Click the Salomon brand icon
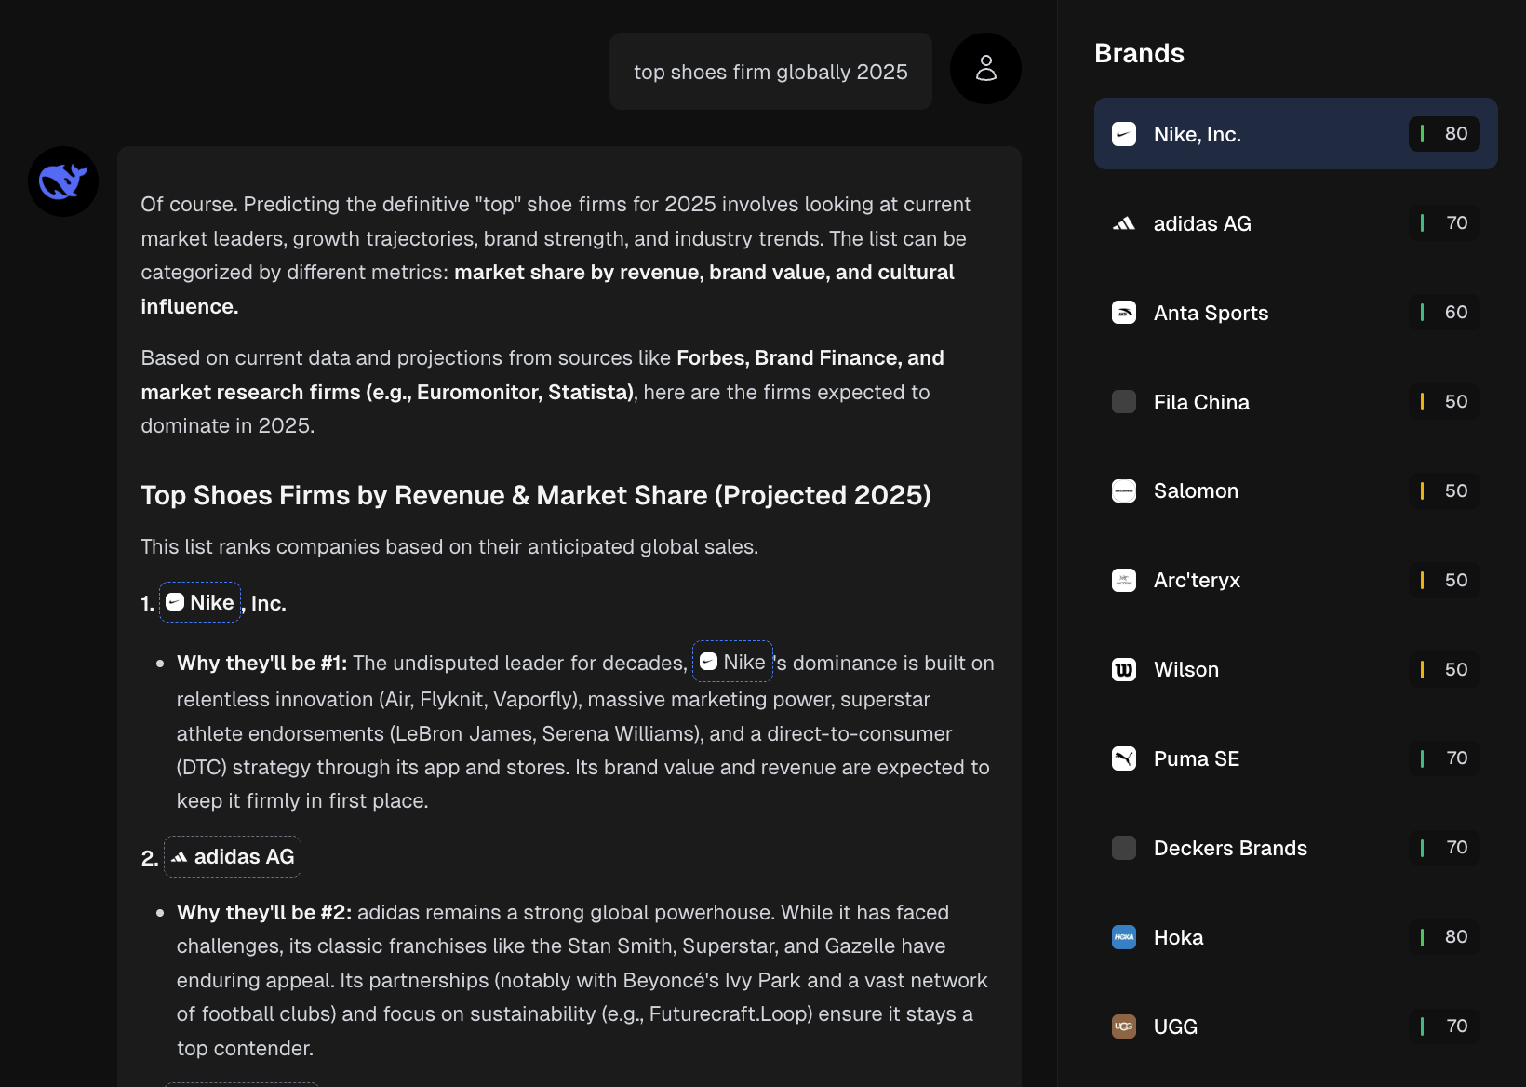The width and height of the screenshot is (1526, 1087). (1124, 490)
